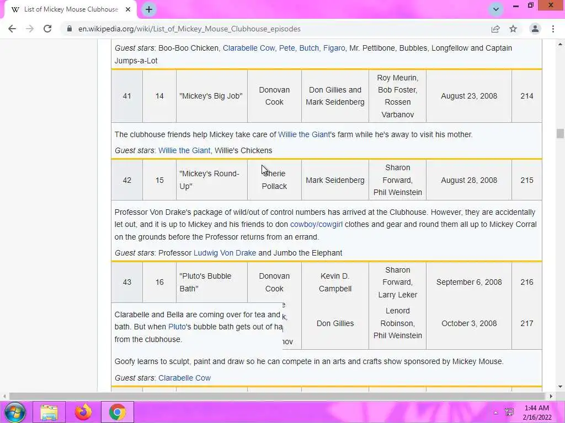Show hidden system tray icons
Viewport: 565px width, 423px height.
(496, 412)
